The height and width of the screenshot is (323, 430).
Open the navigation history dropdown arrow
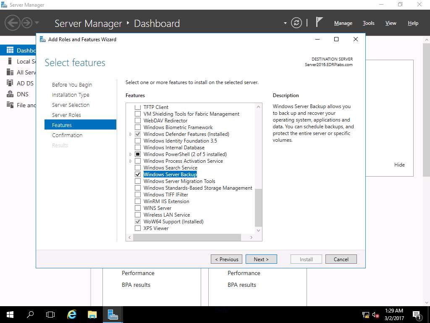coord(37,23)
